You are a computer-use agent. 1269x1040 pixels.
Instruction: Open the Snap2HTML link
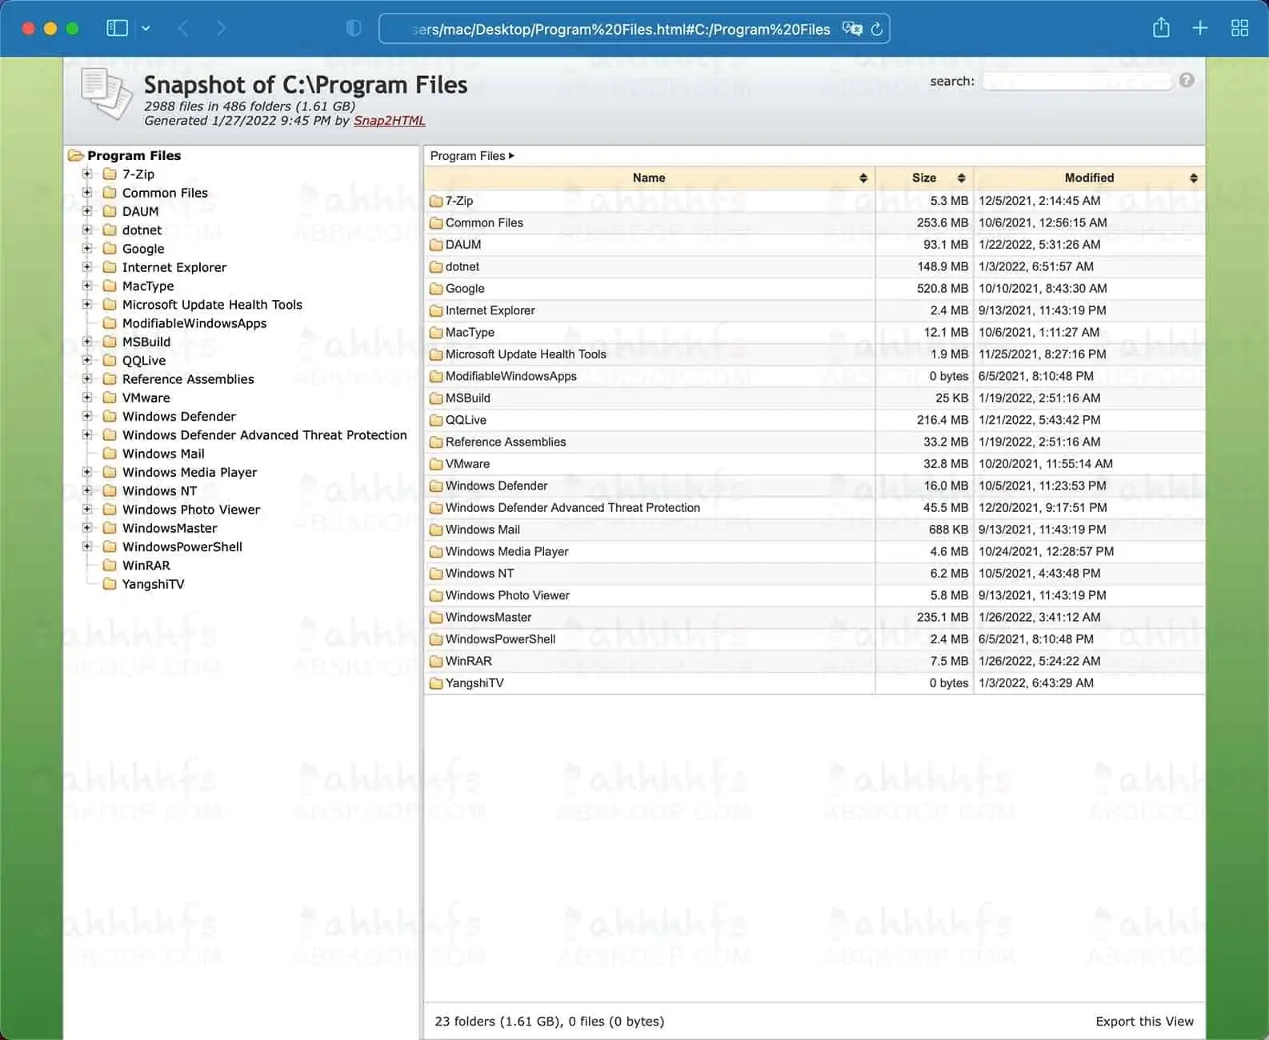point(389,121)
